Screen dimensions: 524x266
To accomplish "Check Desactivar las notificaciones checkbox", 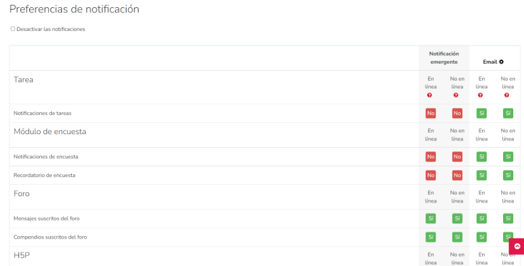I will tap(13, 29).
